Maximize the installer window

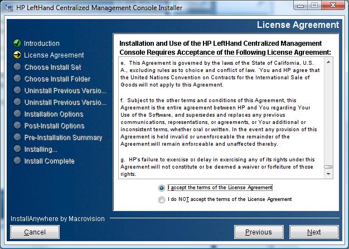pos(314,6)
